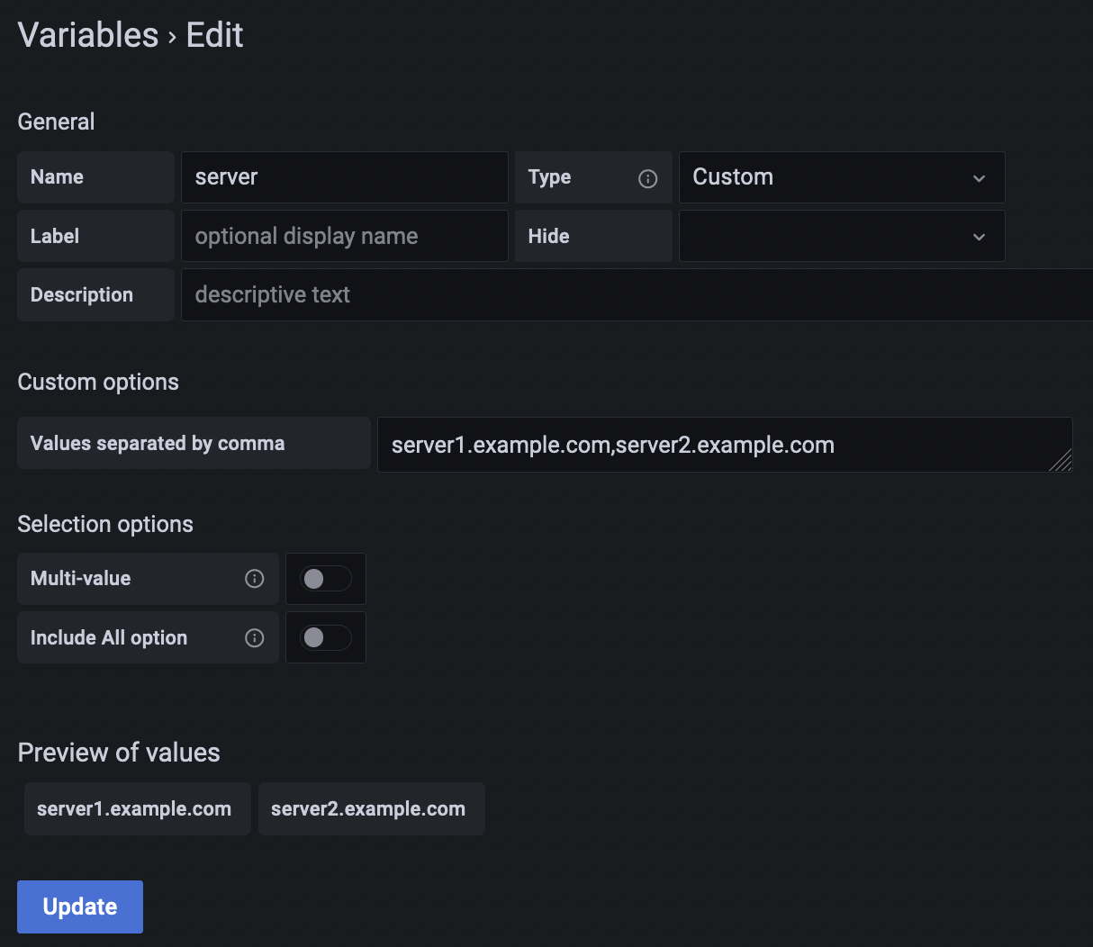Click the Name field label
This screenshot has width=1093, height=947.
[57, 177]
